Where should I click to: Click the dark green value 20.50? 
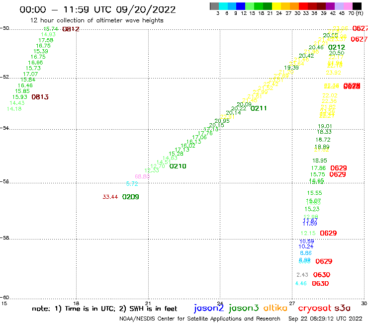[337, 53]
